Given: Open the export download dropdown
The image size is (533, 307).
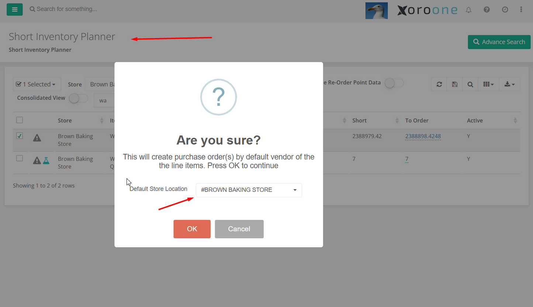Looking at the screenshot, I should click(x=510, y=84).
